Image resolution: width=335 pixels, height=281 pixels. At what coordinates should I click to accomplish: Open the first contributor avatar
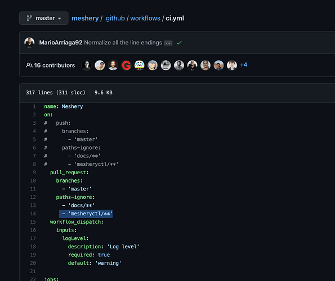click(x=87, y=65)
